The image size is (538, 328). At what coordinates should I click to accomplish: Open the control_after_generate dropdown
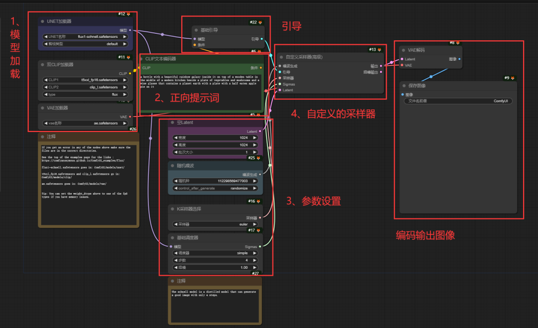coord(215,188)
